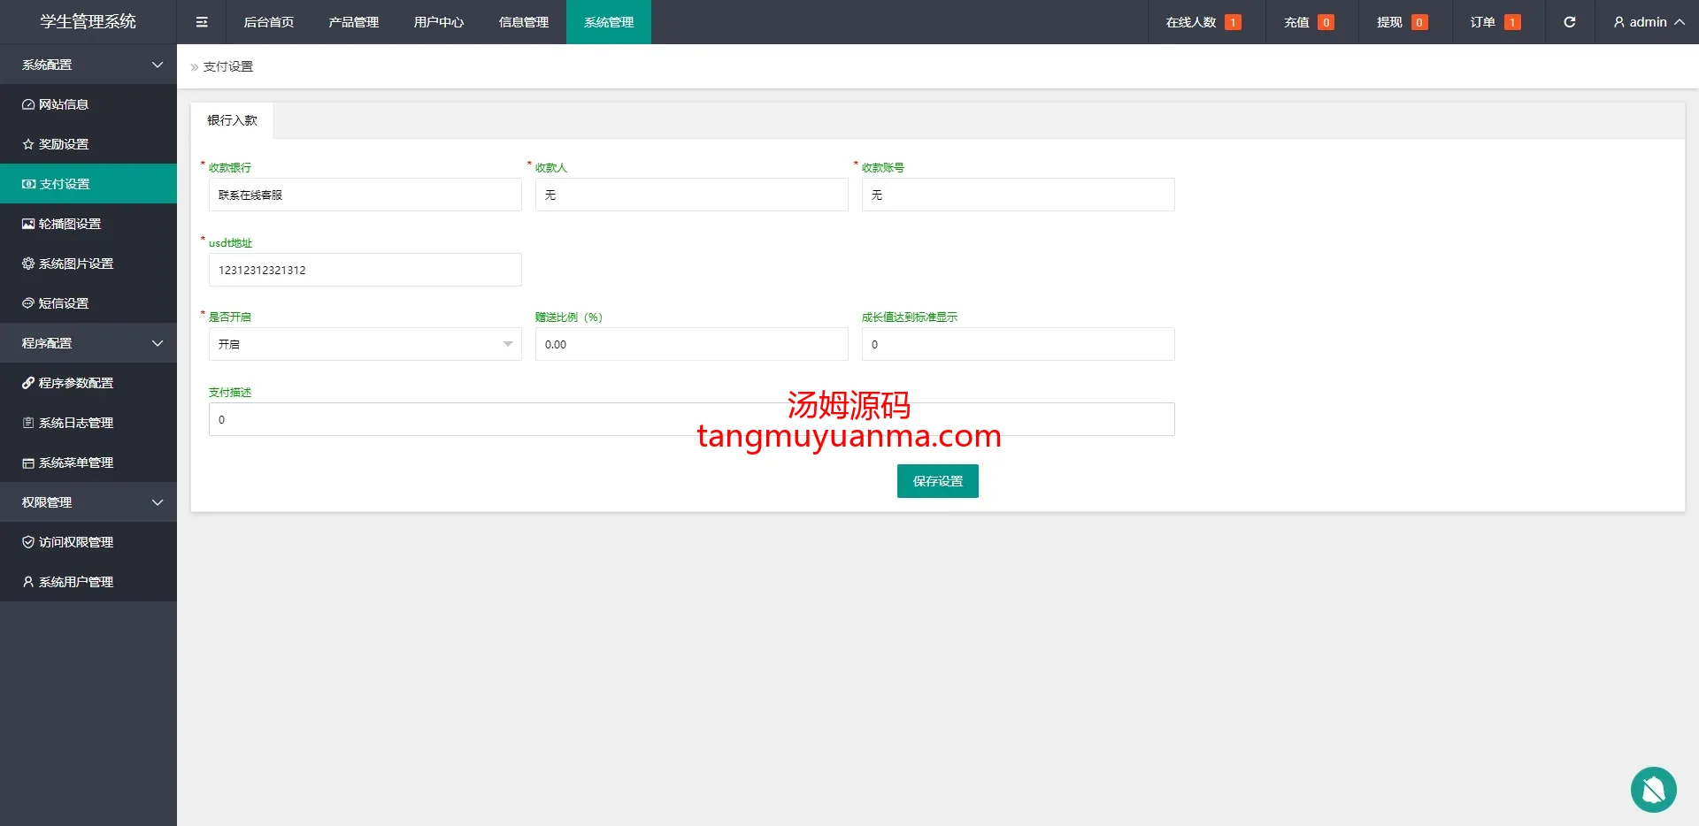The height and width of the screenshot is (826, 1699).
Task: Open 奖励设置 with the star icon
Action: (x=64, y=144)
